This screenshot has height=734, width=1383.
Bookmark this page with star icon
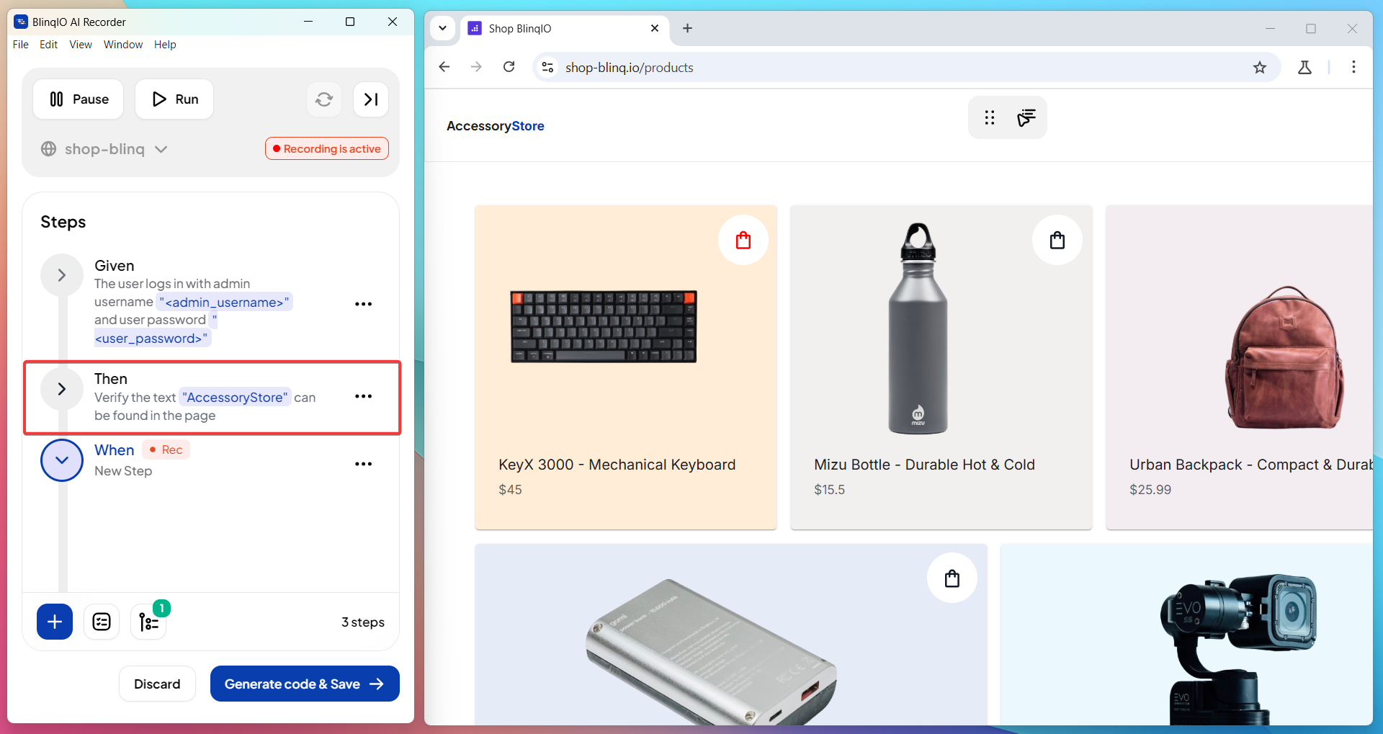pyautogui.click(x=1260, y=67)
